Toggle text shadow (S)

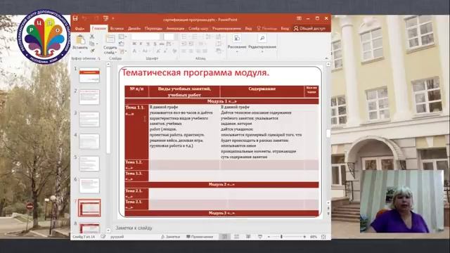tap(155, 44)
